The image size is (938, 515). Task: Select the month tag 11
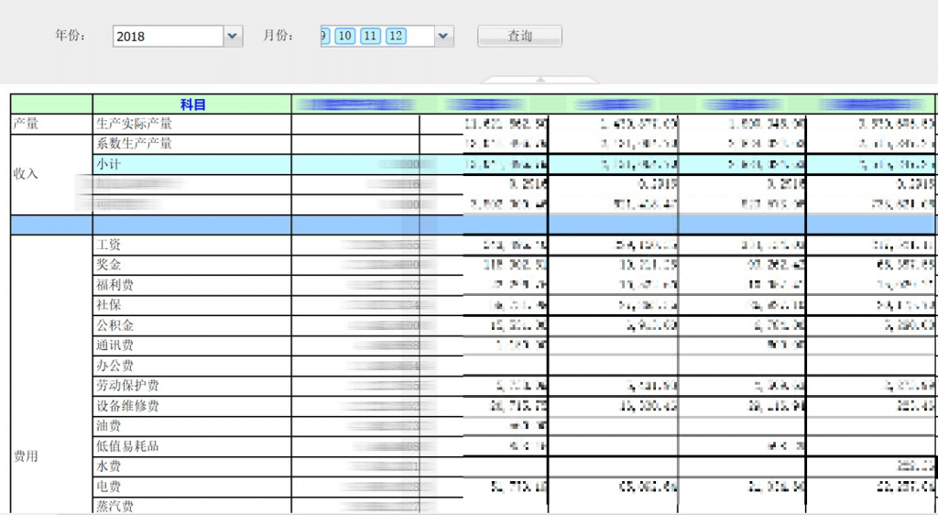pyautogui.click(x=370, y=36)
